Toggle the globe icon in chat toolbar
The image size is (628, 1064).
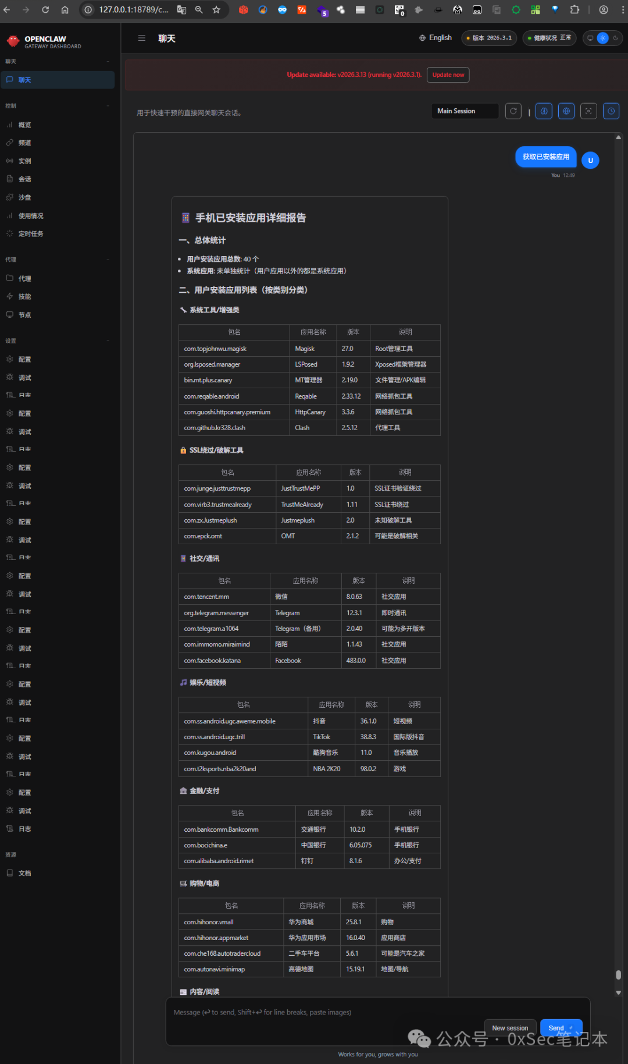click(566, 111)
